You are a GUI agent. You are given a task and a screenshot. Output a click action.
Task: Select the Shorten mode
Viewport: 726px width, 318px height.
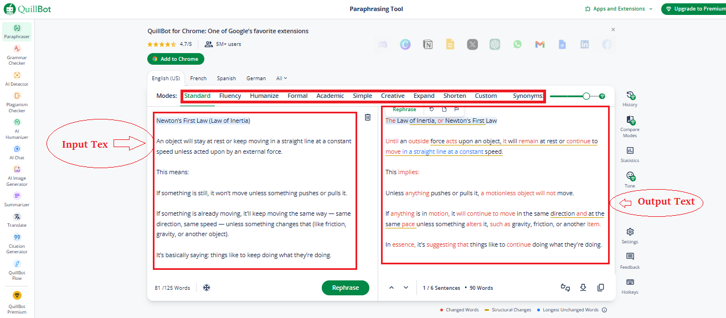[455, 96]
